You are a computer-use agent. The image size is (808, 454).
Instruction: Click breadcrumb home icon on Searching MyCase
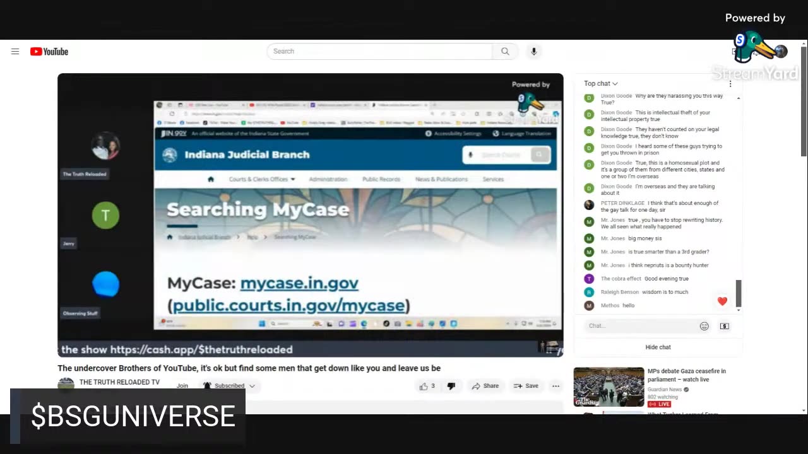coord(170,237)
